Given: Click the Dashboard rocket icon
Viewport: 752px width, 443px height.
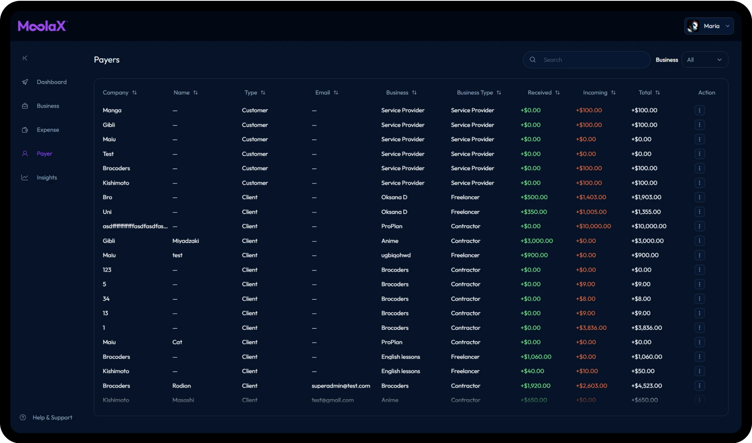Looking at the screenshot, I should [x=25, y=82].
